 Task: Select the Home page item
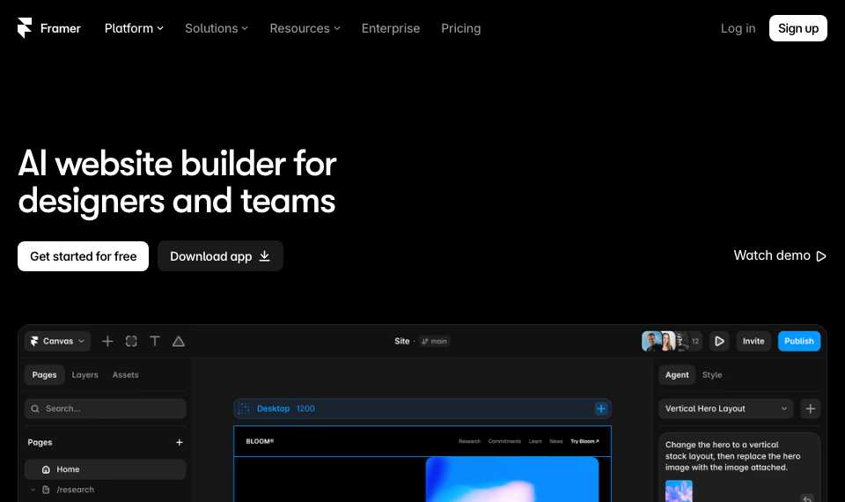pos(106,469)
